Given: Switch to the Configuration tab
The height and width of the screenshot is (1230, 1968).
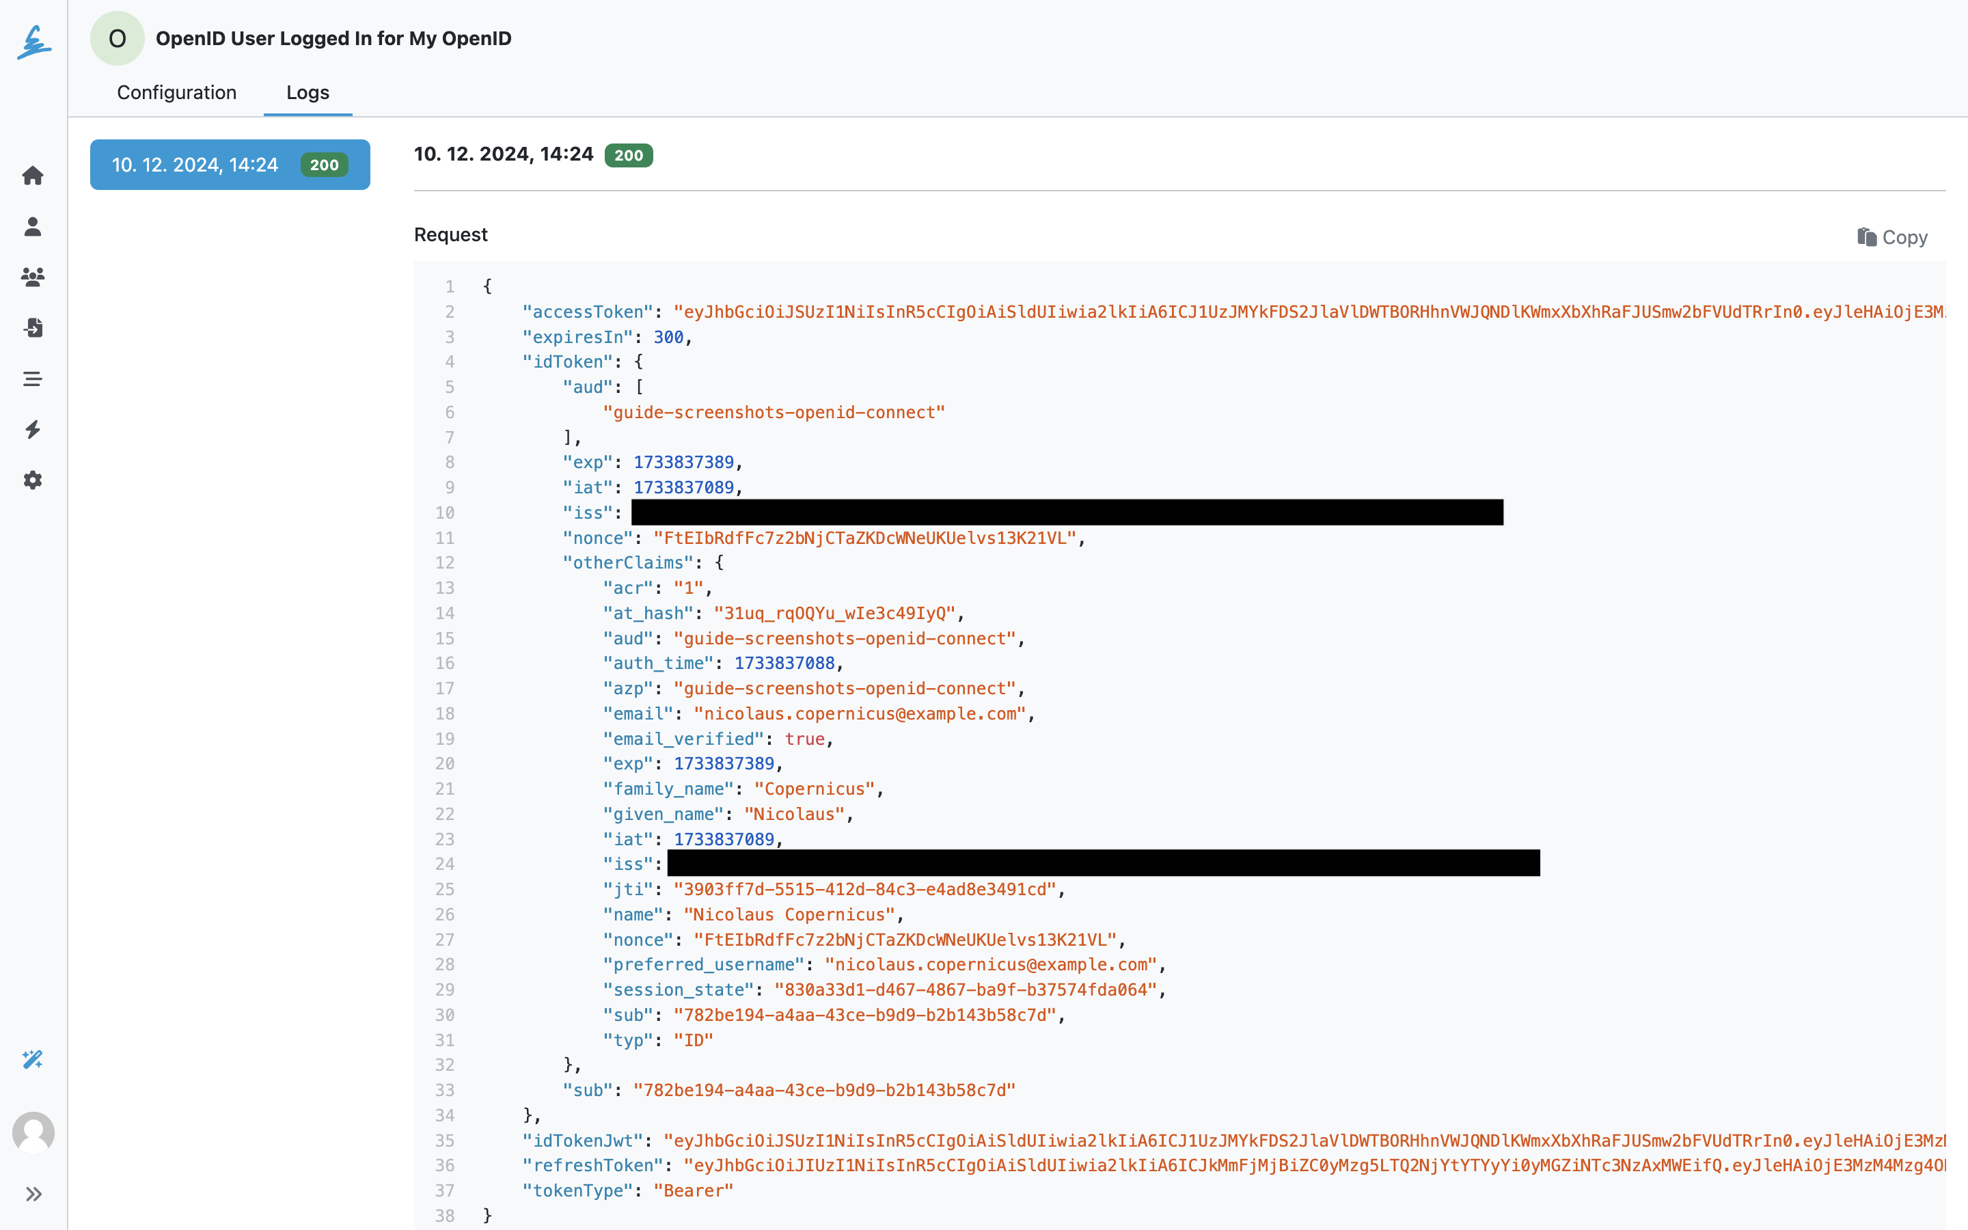Looking at the screenshot, I should 176,92.
